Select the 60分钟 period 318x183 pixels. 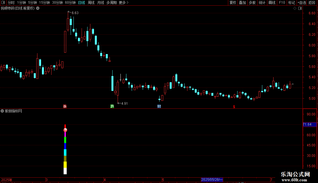click(x=70, y=3)
